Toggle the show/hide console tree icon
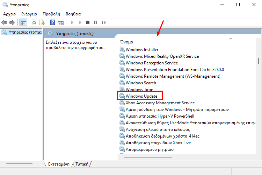 (23, 22)
